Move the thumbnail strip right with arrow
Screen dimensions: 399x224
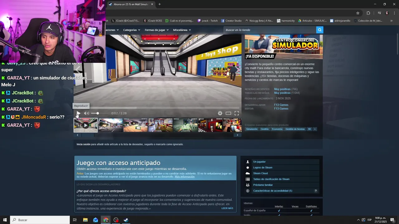pyautogui.click(x=238, y=135)
